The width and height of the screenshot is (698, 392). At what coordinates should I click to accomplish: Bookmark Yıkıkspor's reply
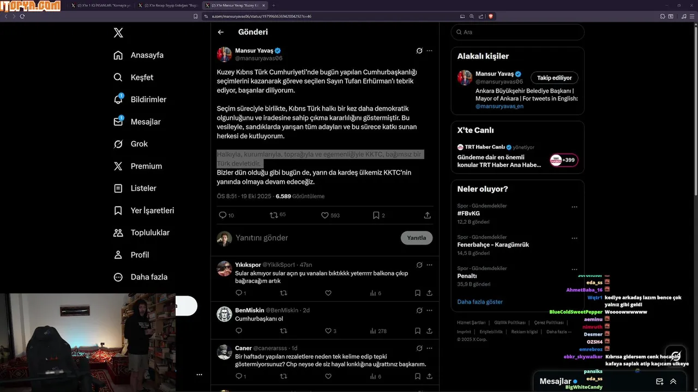[418, 293]
